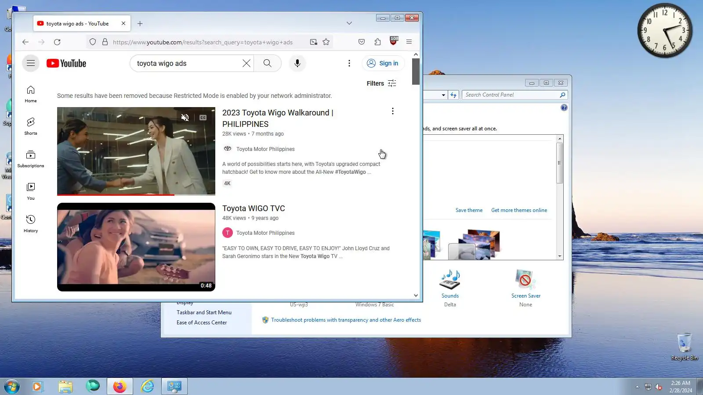703x395 pixels.
Task: Focus the YouTube search box
Action: (188, 63)
